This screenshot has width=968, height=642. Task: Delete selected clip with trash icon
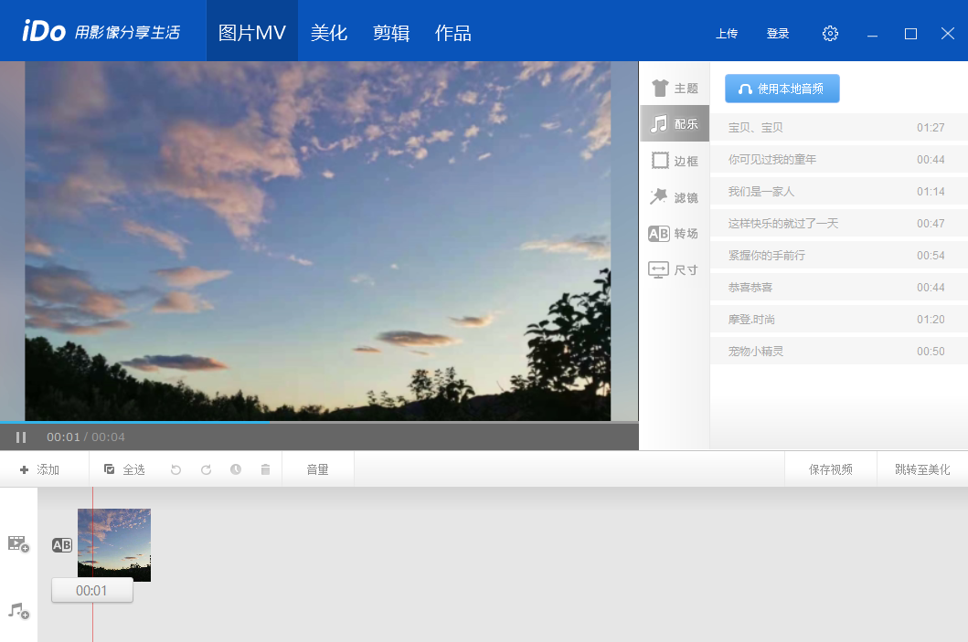265,469
